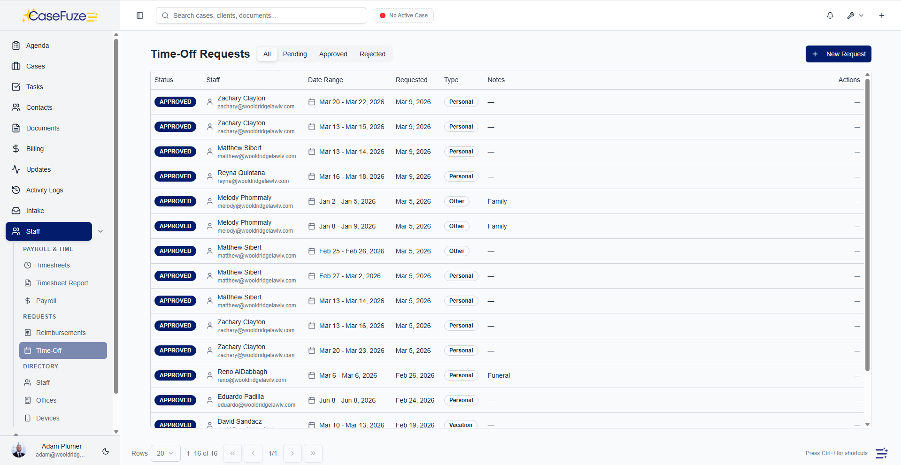Click the shortcuts icon near Press Ctrl+/
The width and height of the screenshot is (901, 465).
881,453
